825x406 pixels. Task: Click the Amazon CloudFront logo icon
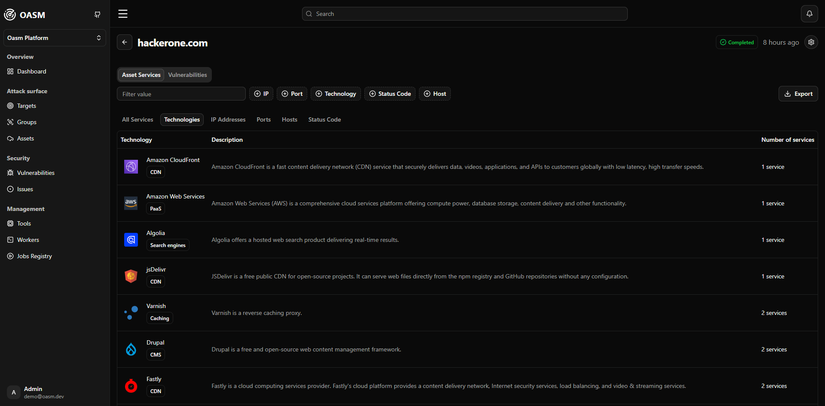(x=131, y=167)
